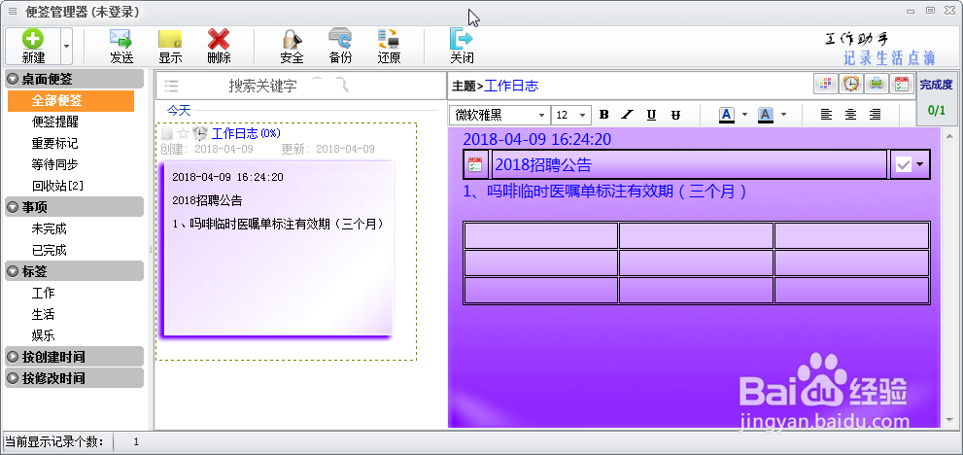
Task: Click the printer icon button
Action: [x=877, y=84]
